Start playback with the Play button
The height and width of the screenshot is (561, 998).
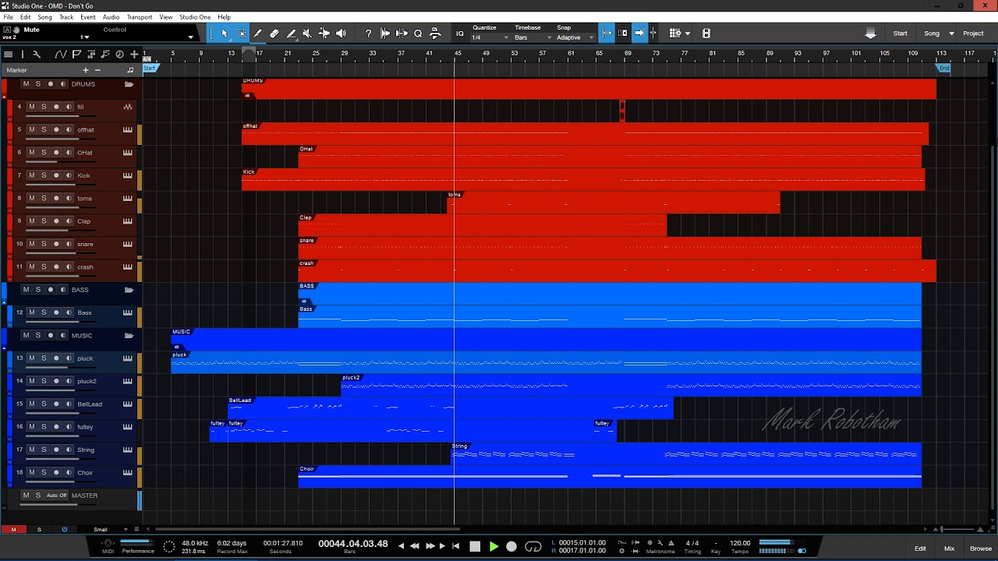click(x=494, y=547)
